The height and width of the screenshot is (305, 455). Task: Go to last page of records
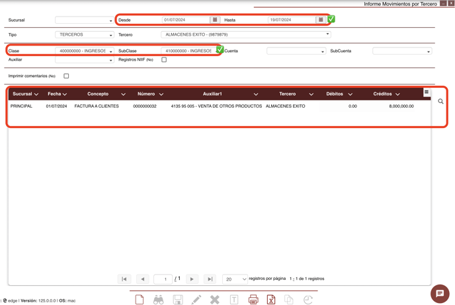(210, 279)
